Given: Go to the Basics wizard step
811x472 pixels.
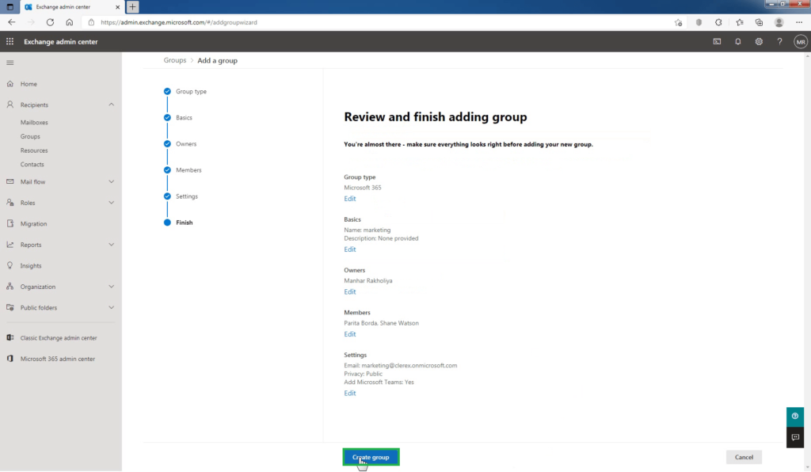Looking at the screenshot, I should 178,118.
